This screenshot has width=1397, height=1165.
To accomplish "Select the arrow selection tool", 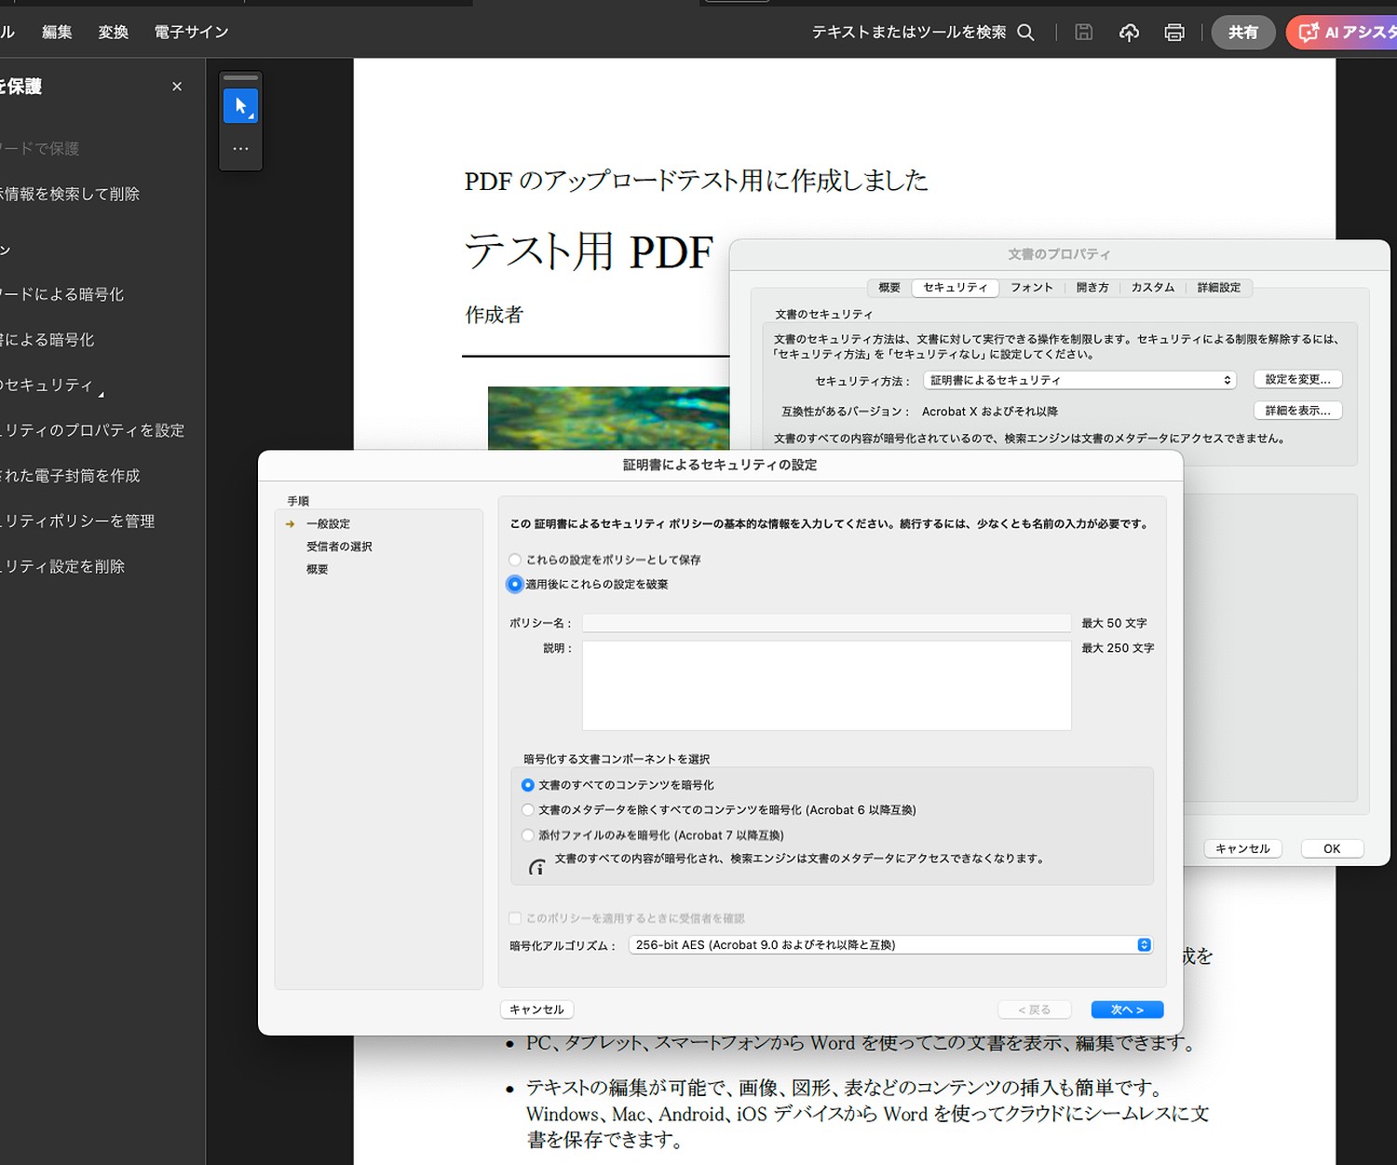I will (x=240, y=106).
